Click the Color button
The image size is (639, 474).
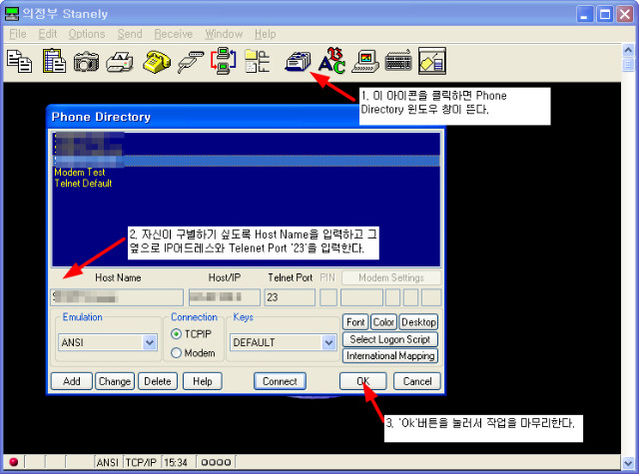tap(383, 322)
